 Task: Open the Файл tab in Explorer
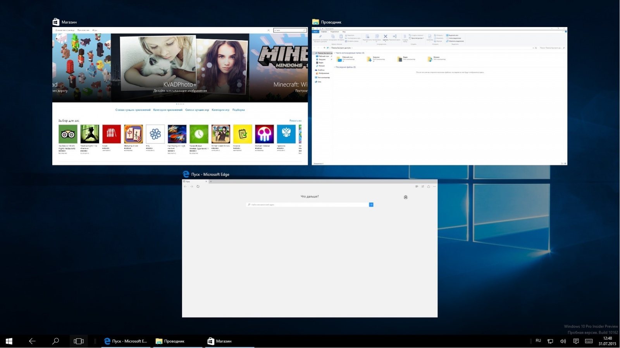click(x=315, y=32)
